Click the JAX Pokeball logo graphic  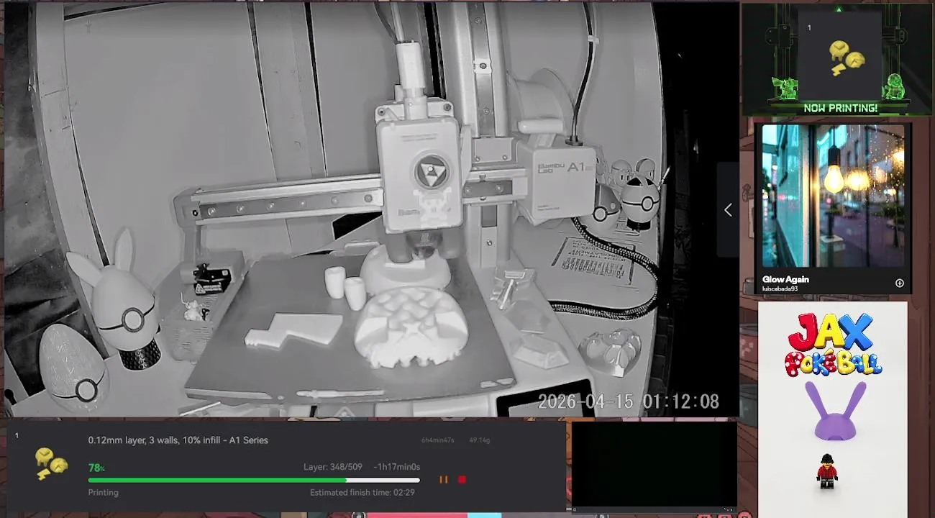(x=833, y=344)
